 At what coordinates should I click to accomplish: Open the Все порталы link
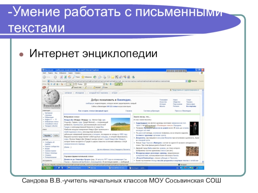pyautogui.click(x=191, y=106)
